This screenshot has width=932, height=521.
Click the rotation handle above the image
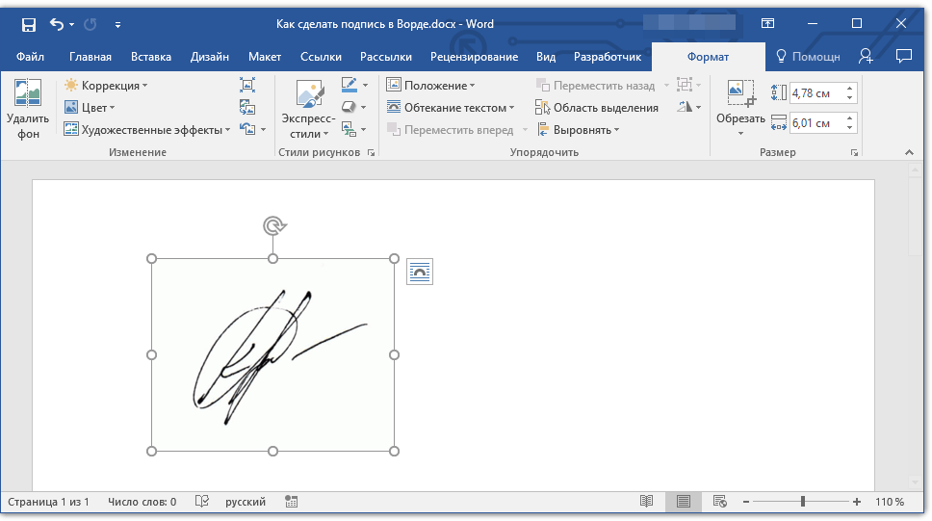pos(273,226)
